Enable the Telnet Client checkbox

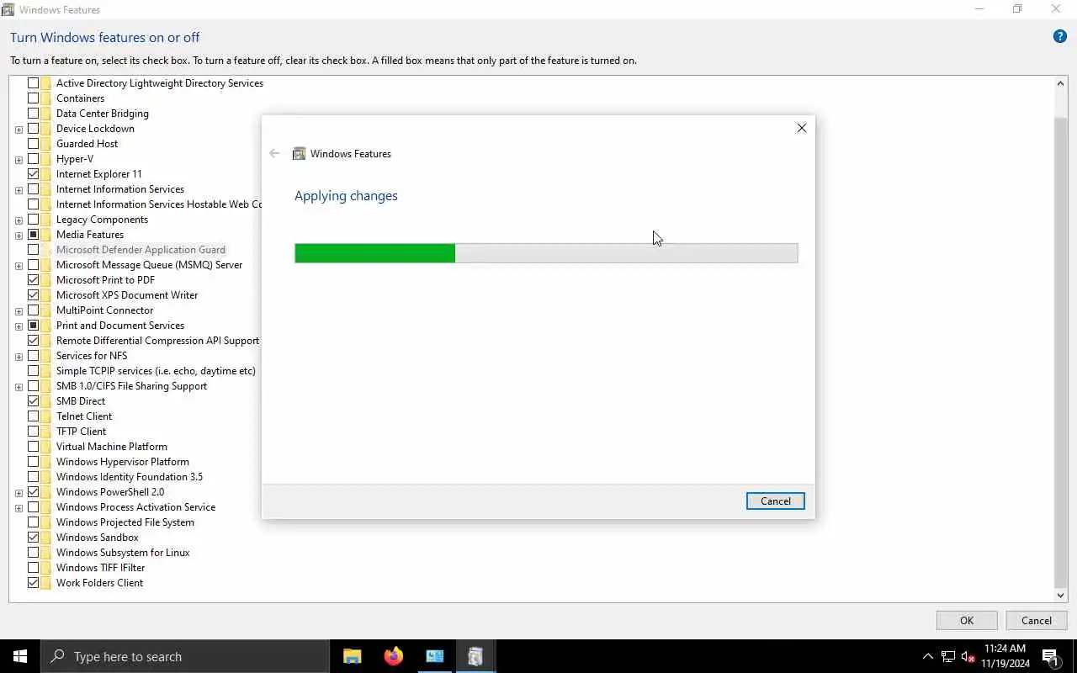(x=34, y=416)
